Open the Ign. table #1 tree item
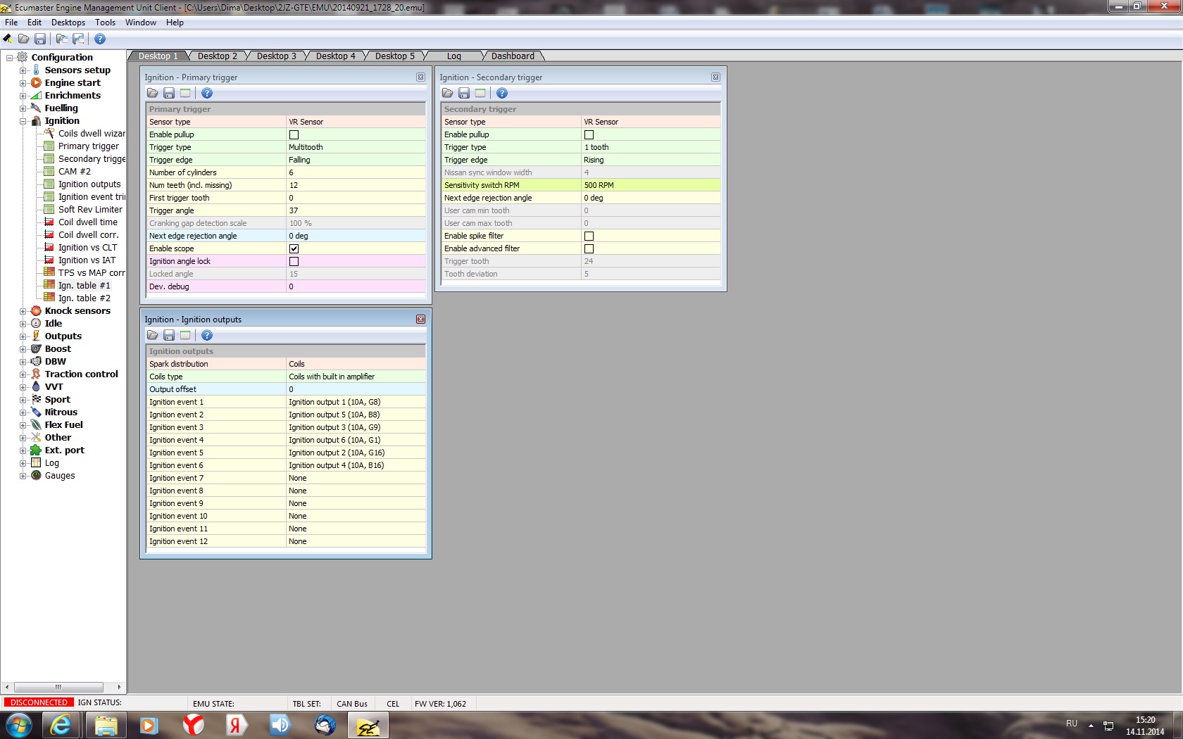Screen dimensions: 1183x739 pyautogui.click(x=84, y=286)
